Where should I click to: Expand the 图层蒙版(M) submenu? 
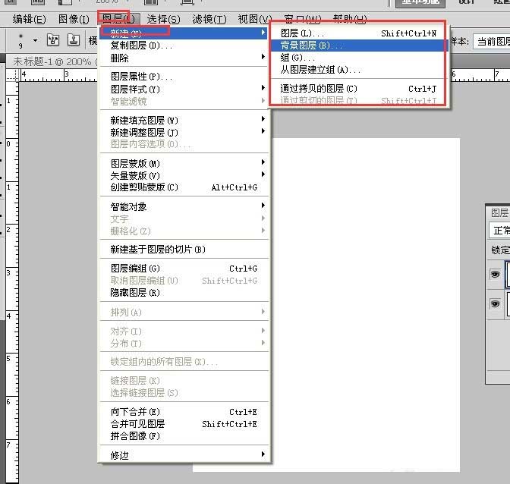coord(184,164)
